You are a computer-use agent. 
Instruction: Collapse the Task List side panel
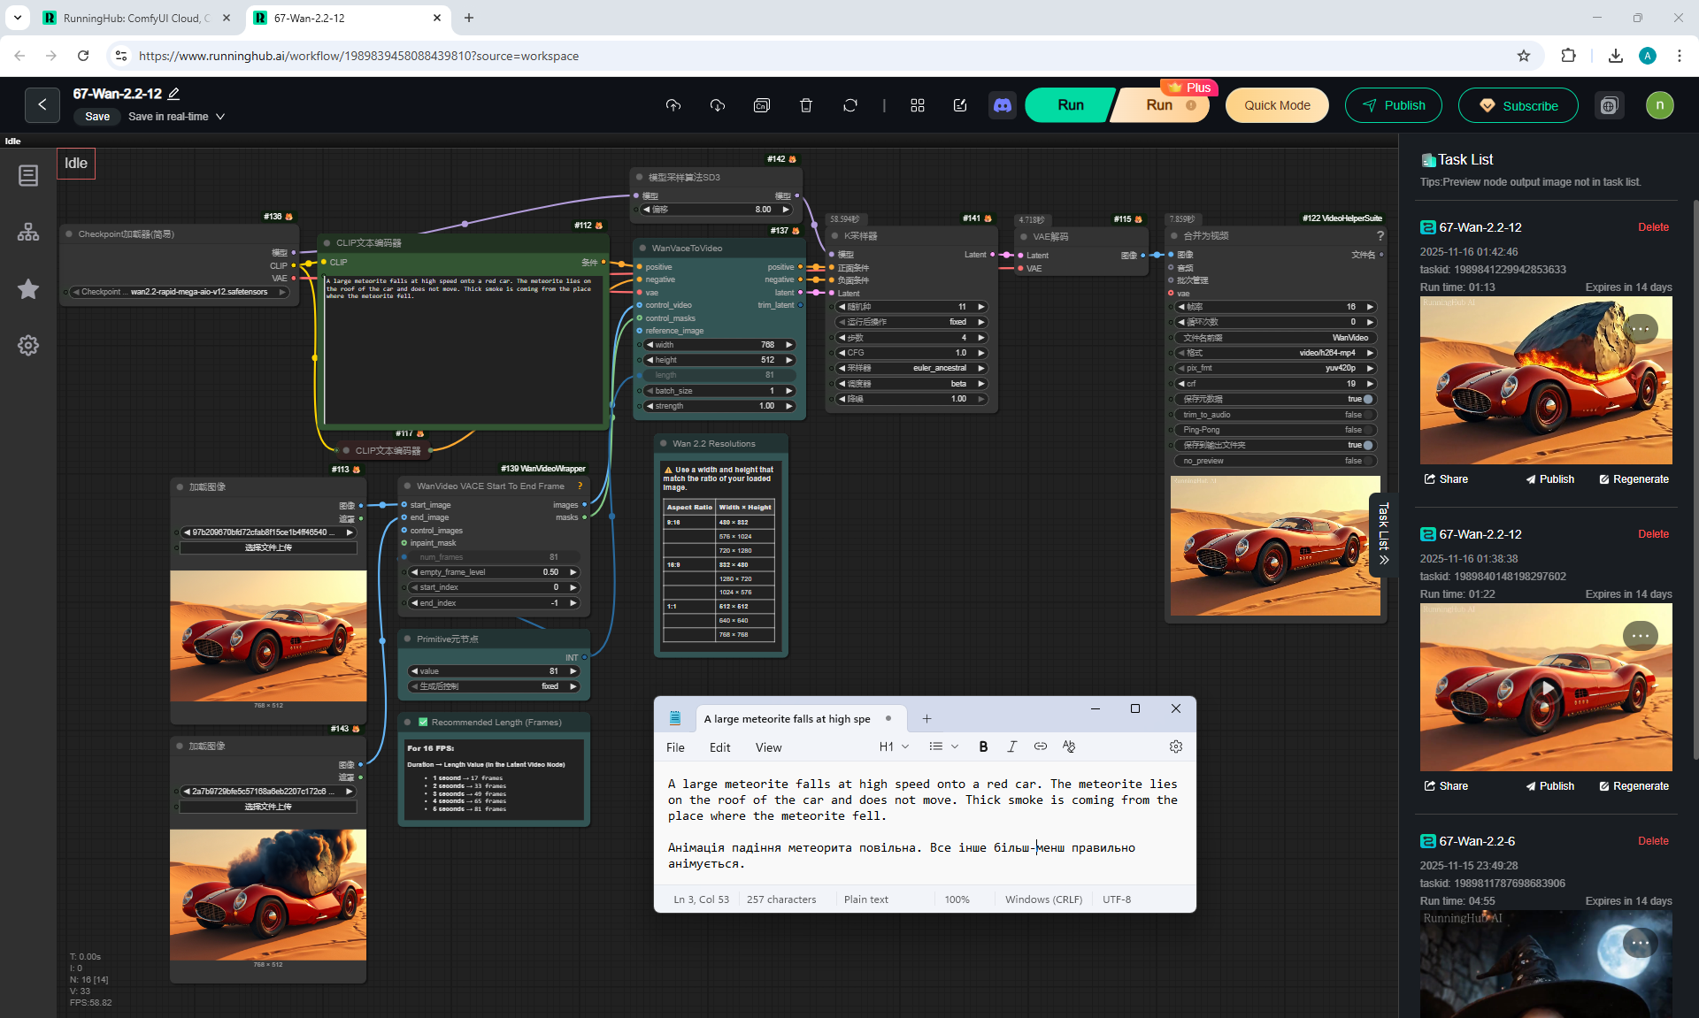pyautogui.click(x=1384, y=534)
